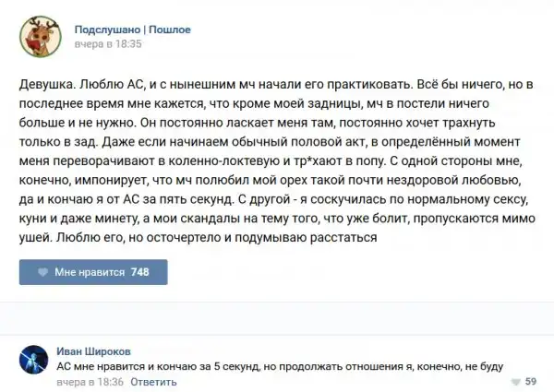
Task: Click the post timestamp вчера в 18:35
Action: tap(108, 43)
